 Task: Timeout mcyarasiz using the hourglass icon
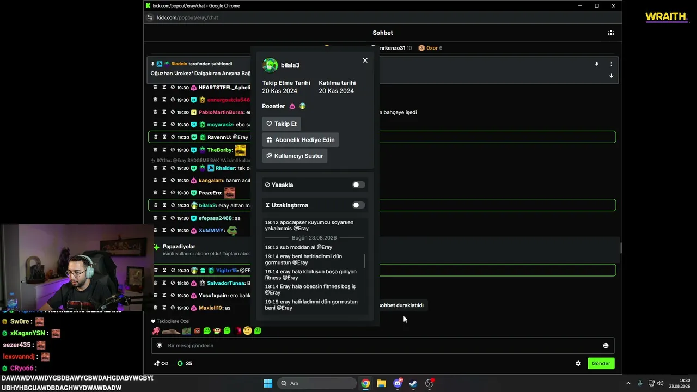coord(164,125)
